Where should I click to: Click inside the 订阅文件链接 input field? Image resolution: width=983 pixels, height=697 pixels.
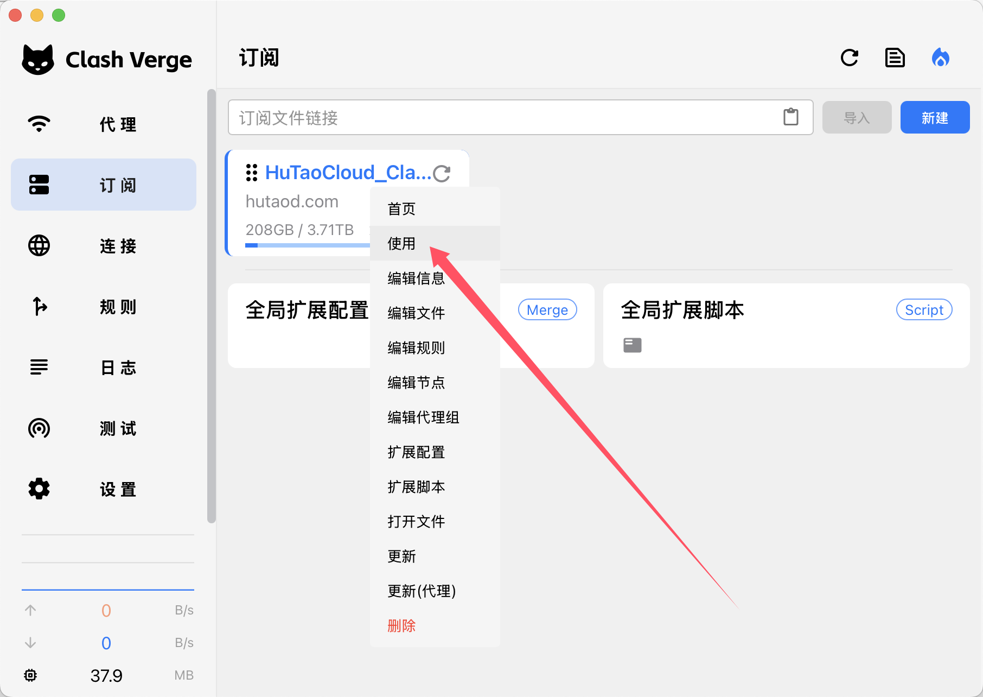tap(488, 117)
